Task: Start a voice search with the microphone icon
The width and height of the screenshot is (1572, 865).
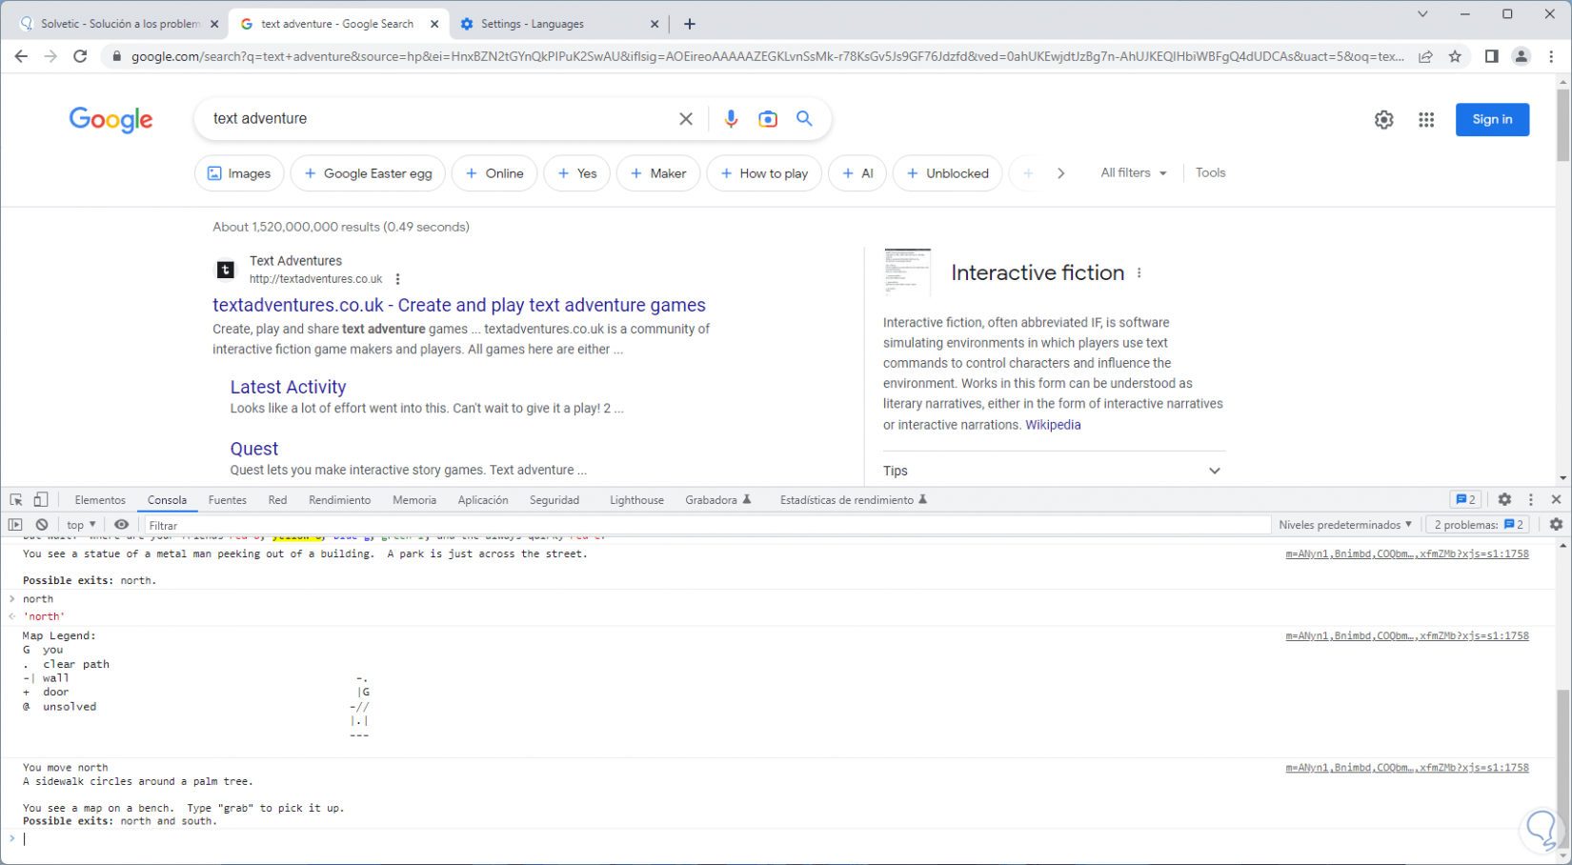Action: (x=731, y=119)
